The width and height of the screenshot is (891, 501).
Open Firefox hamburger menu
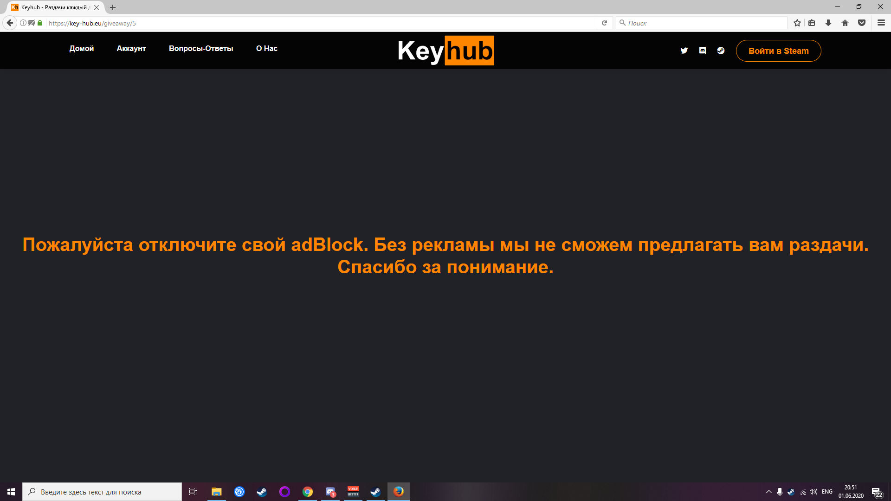coord(881,23)
